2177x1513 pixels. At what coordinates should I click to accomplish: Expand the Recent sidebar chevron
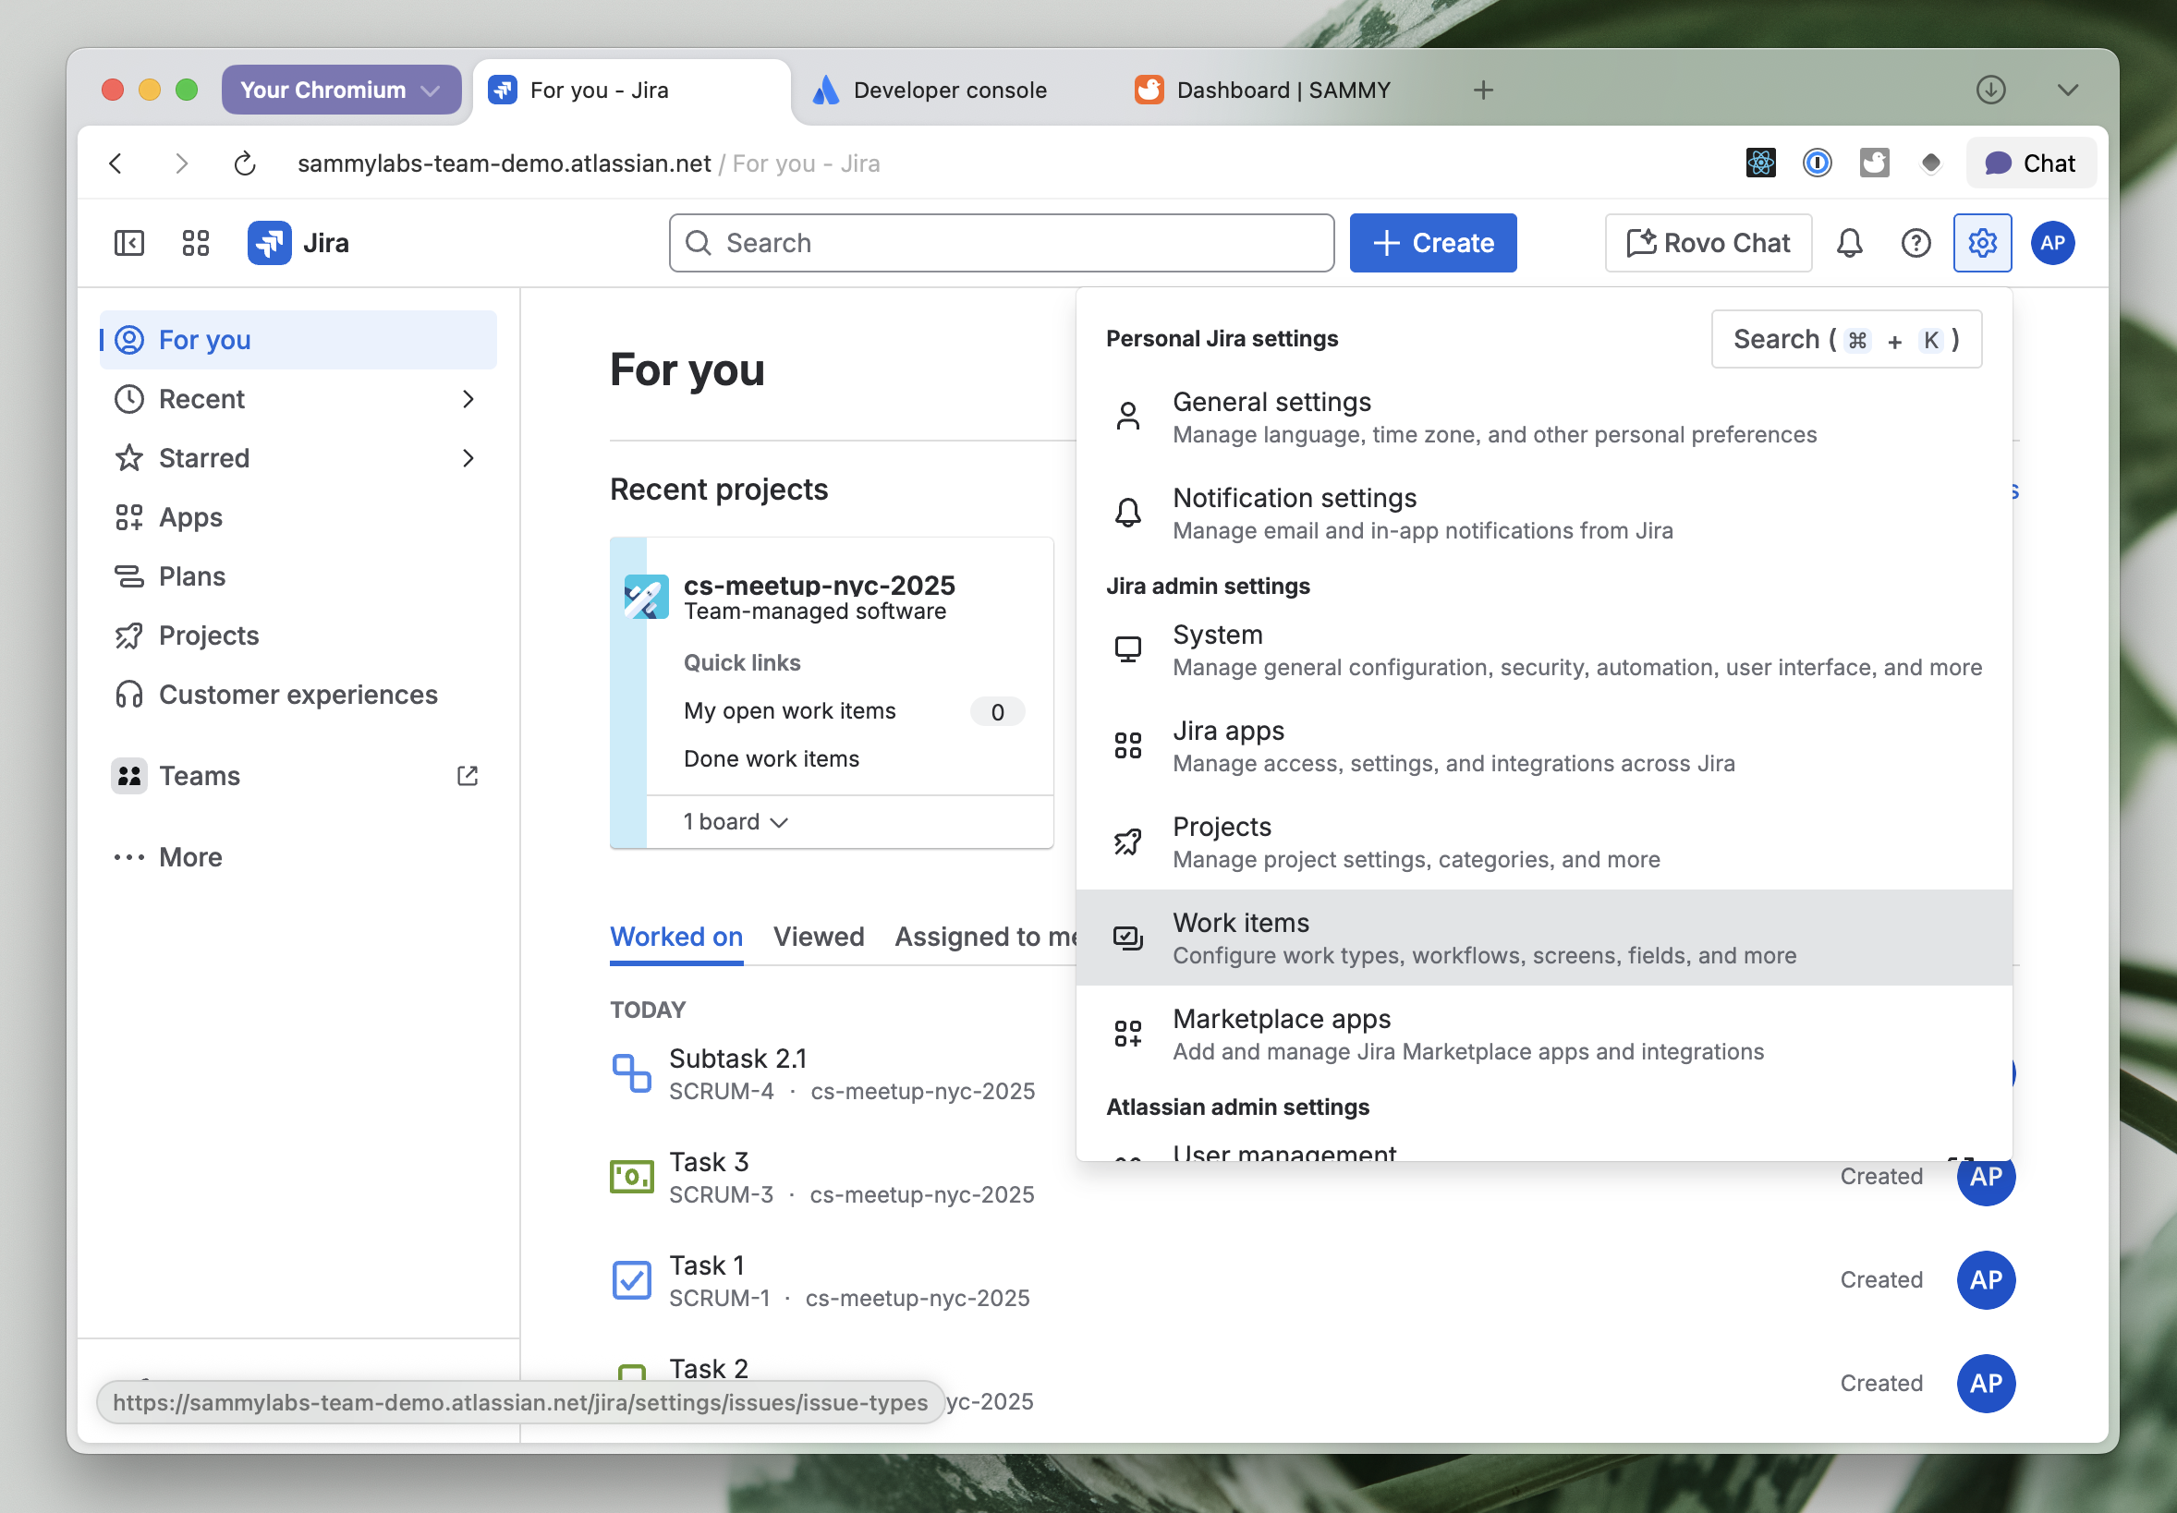click(x=468, y=399)
